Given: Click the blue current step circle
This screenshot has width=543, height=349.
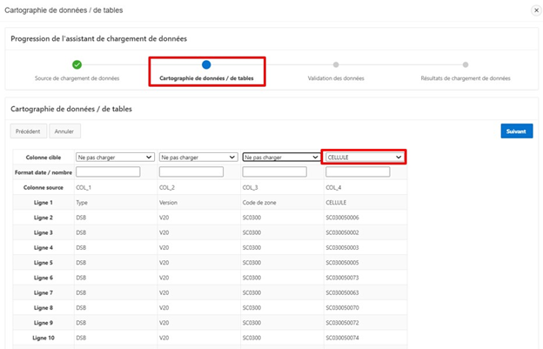Looking at the screenshot, I should pos(206,64).
